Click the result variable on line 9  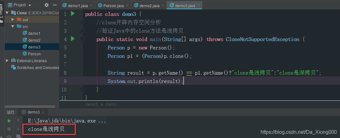[170, 81]
